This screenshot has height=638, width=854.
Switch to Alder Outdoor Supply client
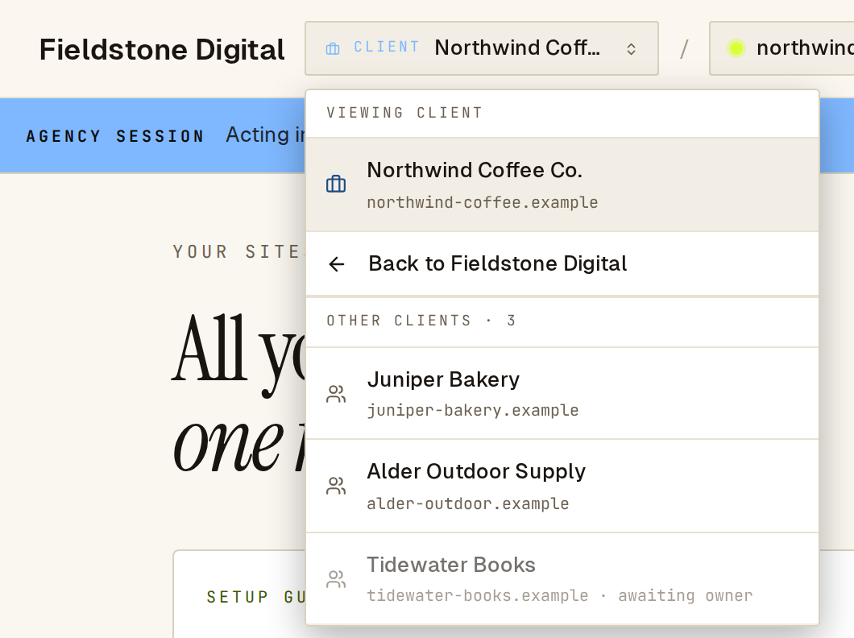[562, 486]
